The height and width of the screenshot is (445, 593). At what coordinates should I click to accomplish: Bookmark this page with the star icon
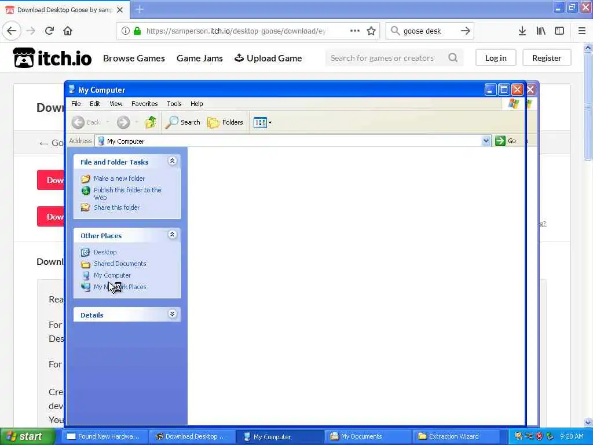tap(371, 31)
